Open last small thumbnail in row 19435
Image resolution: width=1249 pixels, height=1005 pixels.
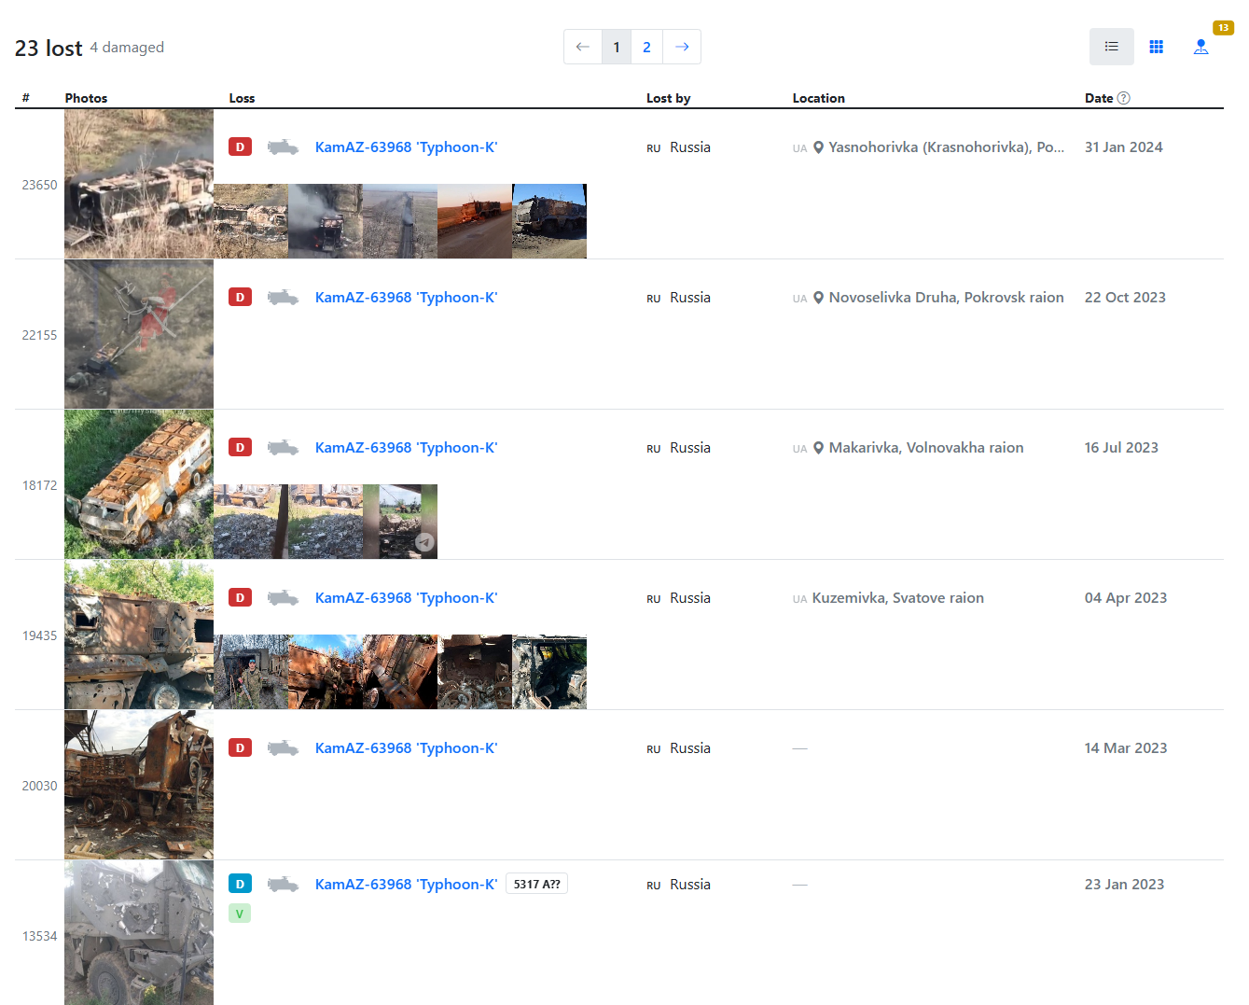point(549,672)
